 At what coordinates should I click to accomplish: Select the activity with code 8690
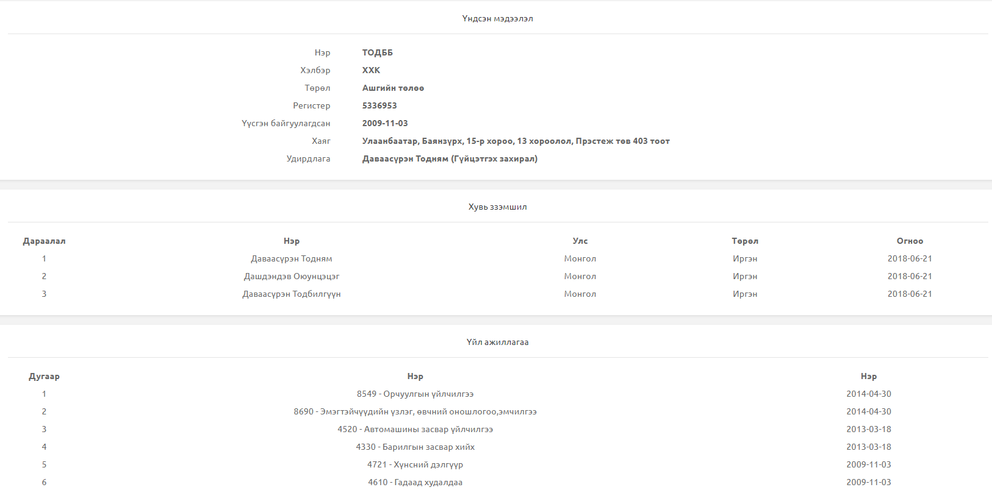[415, 412]
